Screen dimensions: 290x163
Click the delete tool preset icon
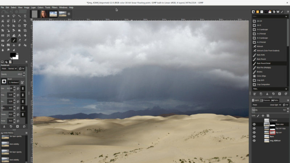click(279, 94)
